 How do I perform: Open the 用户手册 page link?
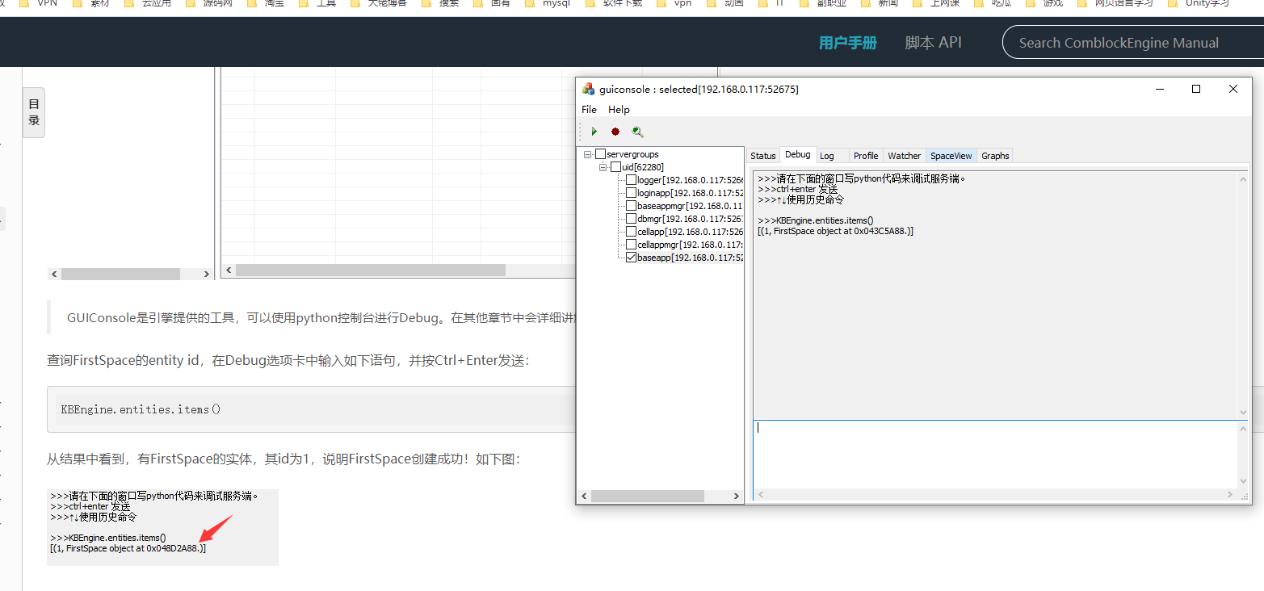847,42
